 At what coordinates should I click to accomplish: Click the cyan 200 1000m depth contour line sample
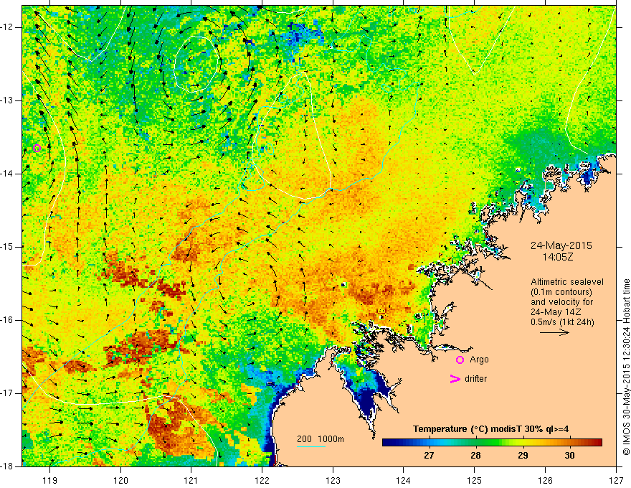(311, 446)
